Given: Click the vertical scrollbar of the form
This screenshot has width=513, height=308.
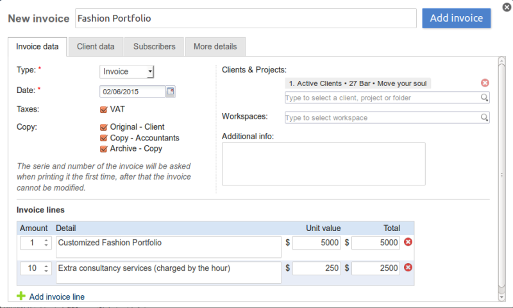Looking at the screenshot, I should click(x=501, y=178).
